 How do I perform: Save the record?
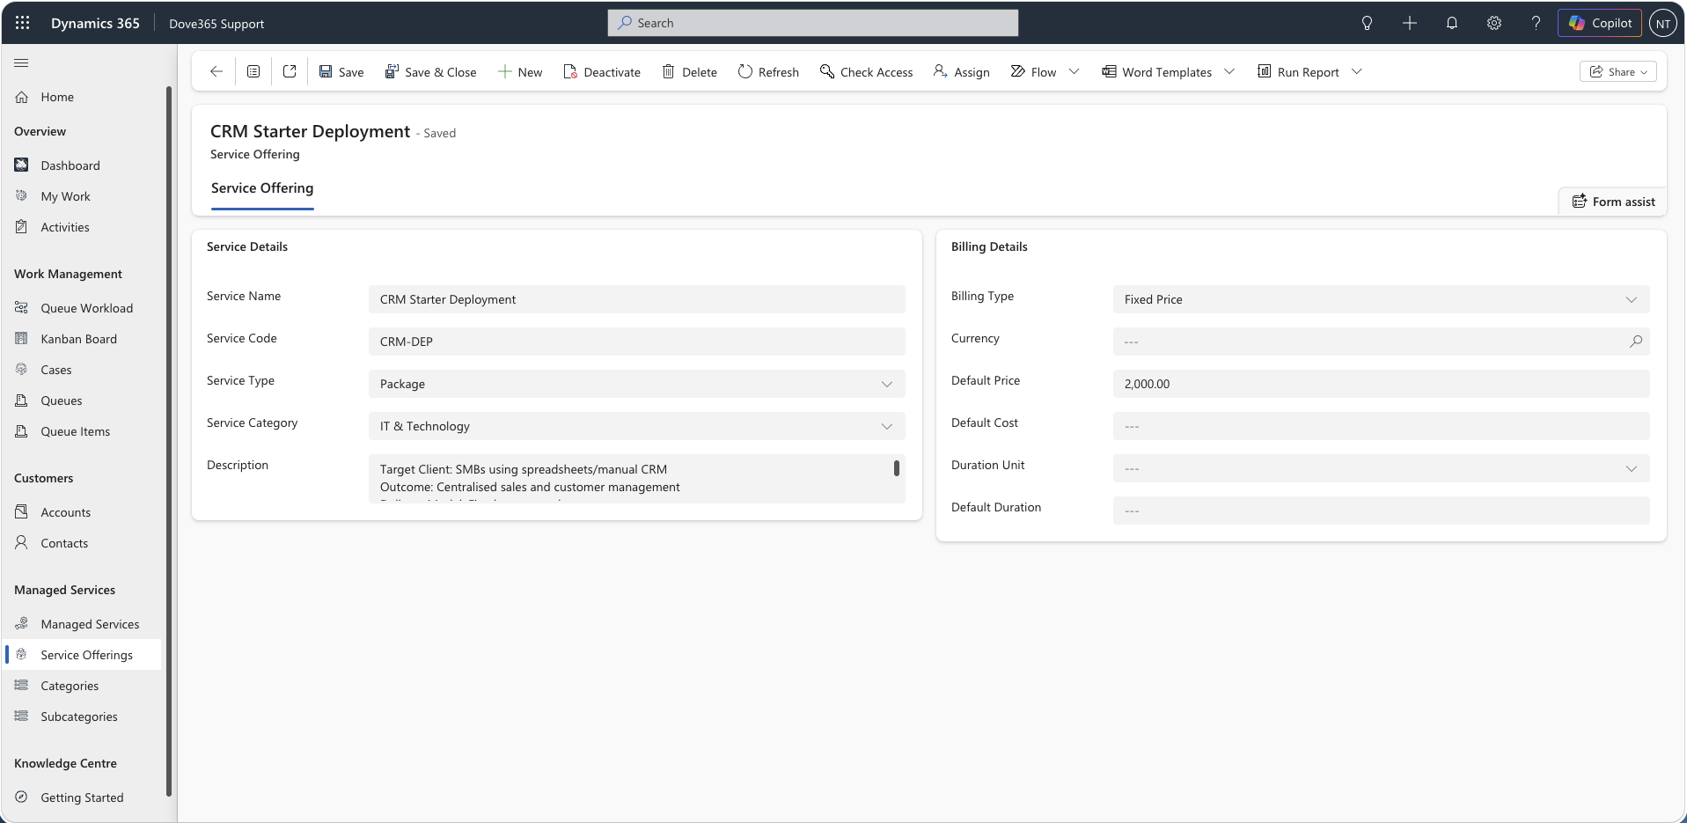341,72
